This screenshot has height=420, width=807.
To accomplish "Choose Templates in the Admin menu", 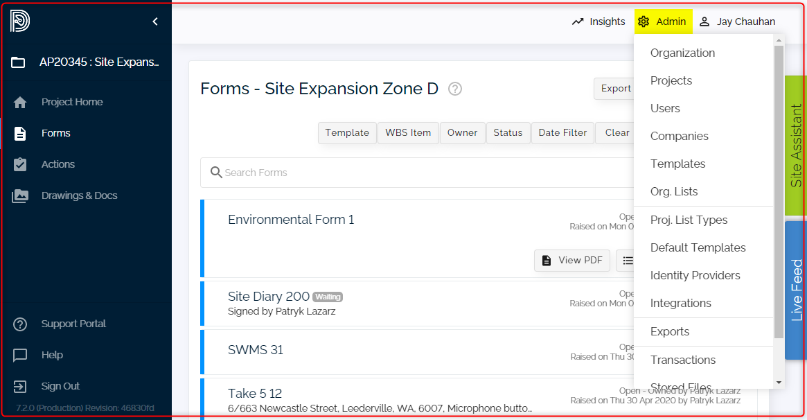I will click(677, 164).
